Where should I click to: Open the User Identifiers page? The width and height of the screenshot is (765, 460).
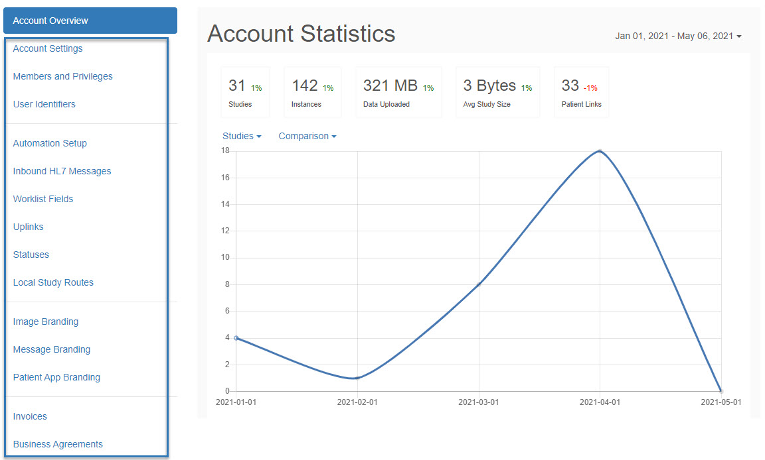pyautogui.click(x=44, y=104)
